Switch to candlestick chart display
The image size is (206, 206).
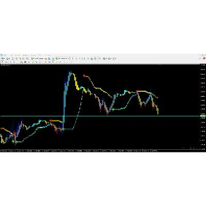(76, 59)
